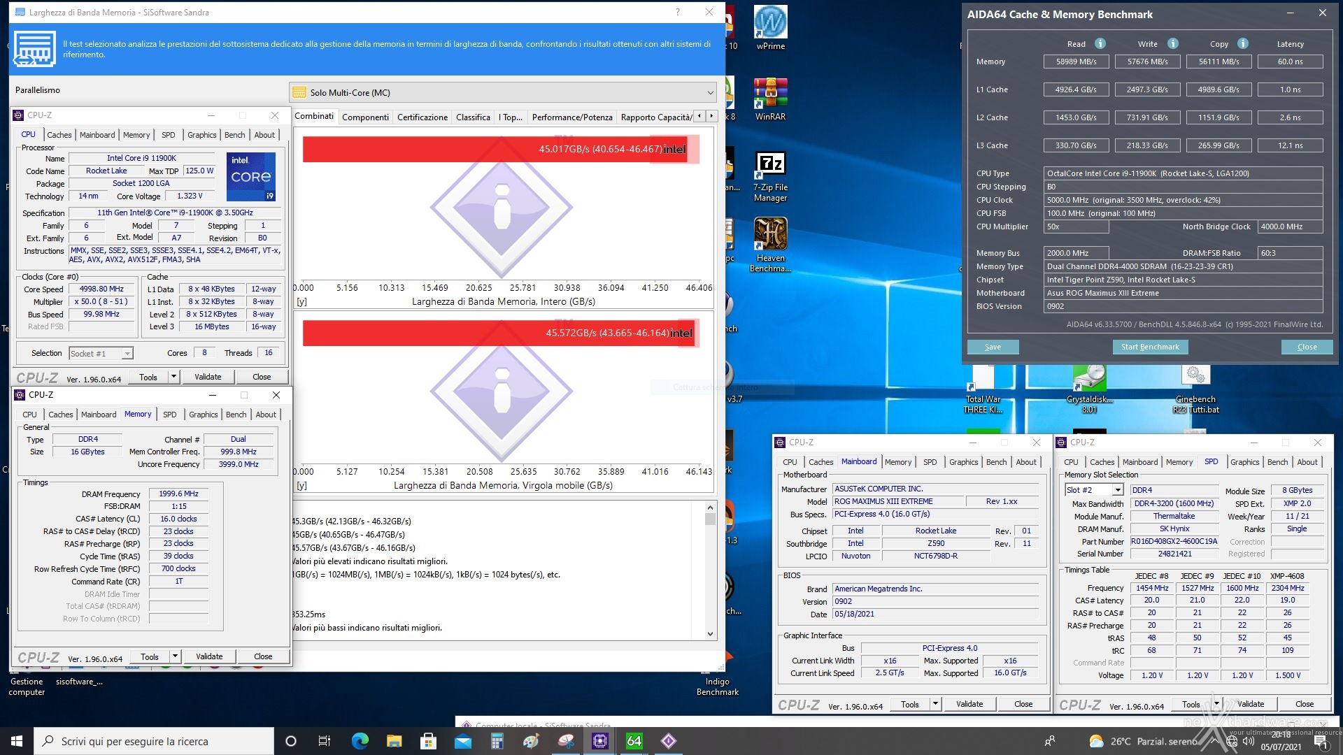This screenshot has height=755, width=1343.
Task: Open the Windows Start menu
Action: (17, 741)
